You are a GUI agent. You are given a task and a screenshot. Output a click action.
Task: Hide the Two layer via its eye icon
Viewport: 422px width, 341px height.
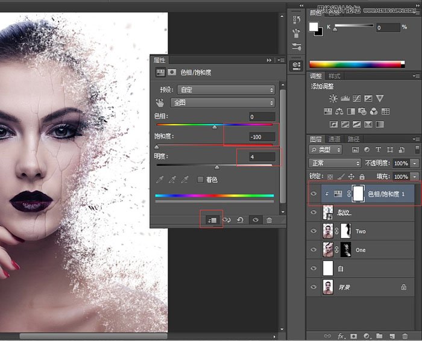pyautogui.click(x=313, y=231)
